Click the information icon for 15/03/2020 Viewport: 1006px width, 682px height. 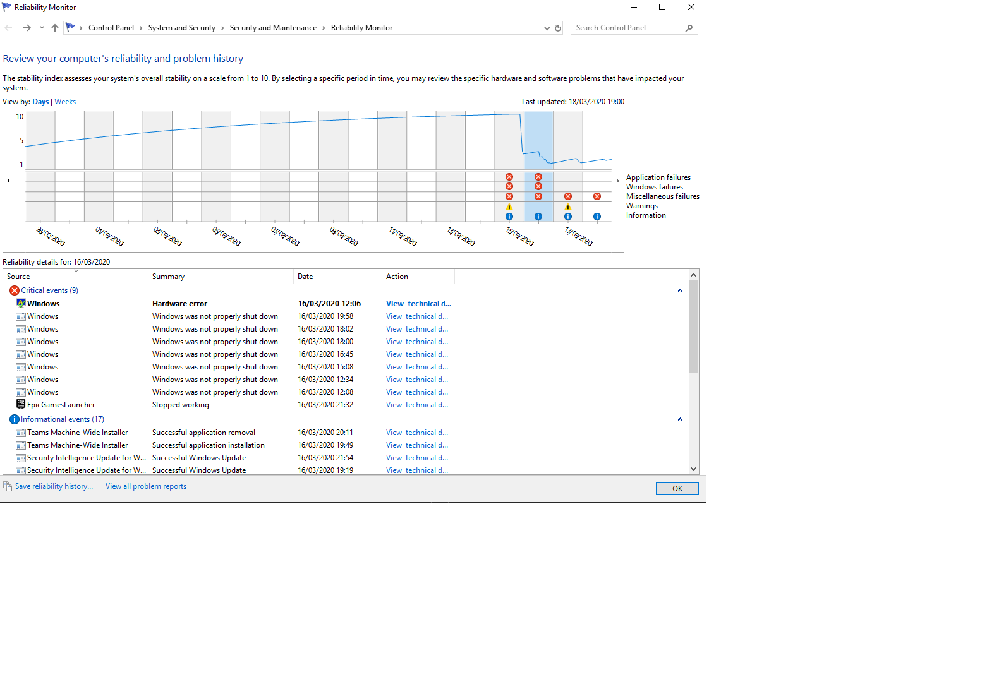pos(509,217)
